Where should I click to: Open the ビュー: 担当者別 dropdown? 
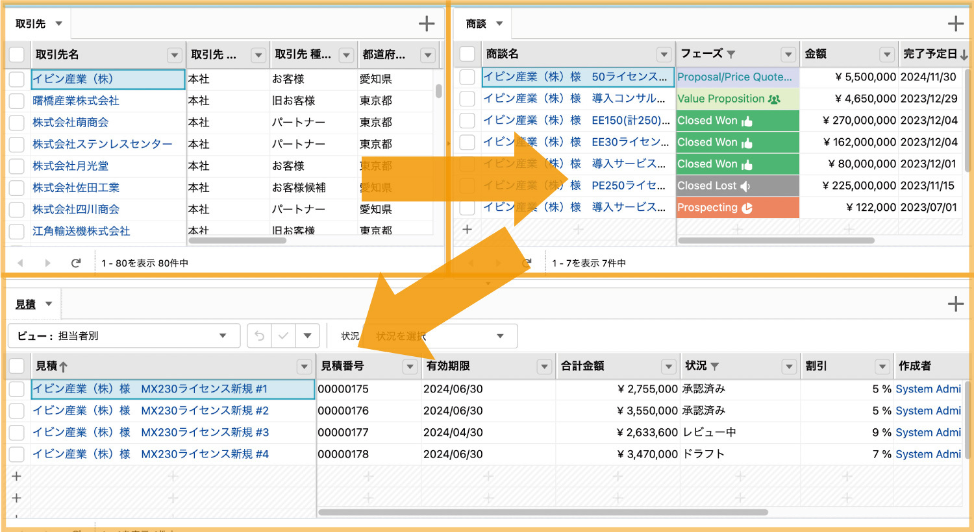tap(124, 336)
